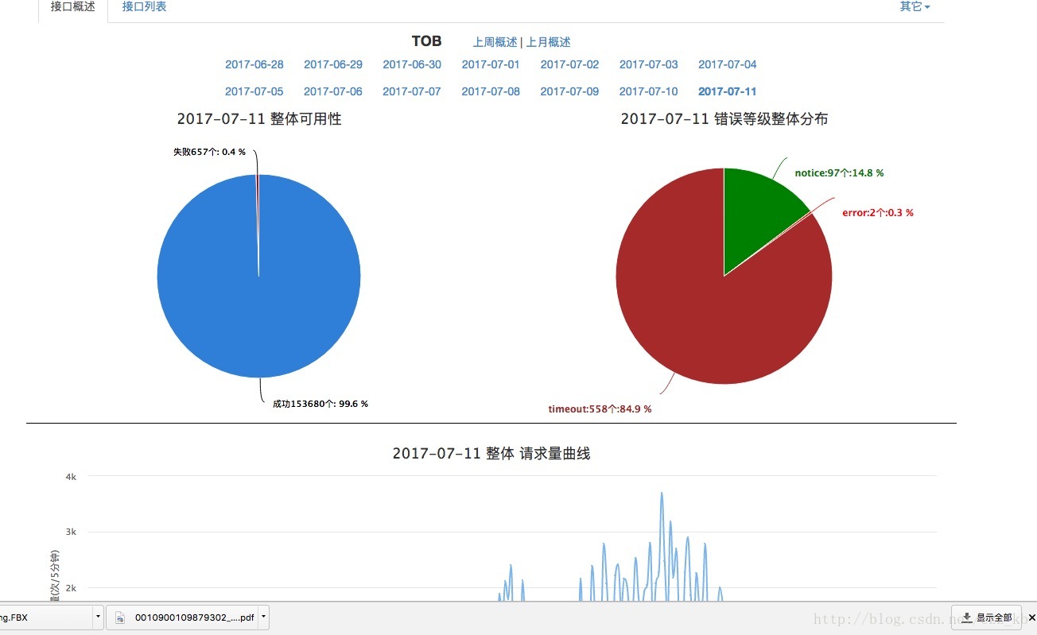
Task: Select the bold date 2017-07-11
Action: coord(728,91)
